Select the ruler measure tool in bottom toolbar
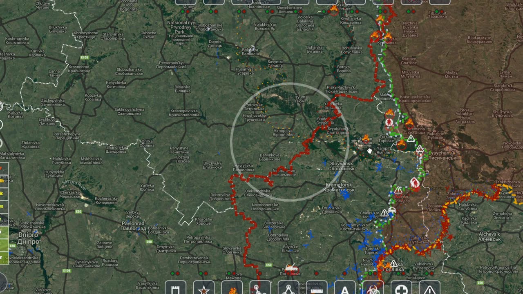The image size is (523, 294). [317, 288]
